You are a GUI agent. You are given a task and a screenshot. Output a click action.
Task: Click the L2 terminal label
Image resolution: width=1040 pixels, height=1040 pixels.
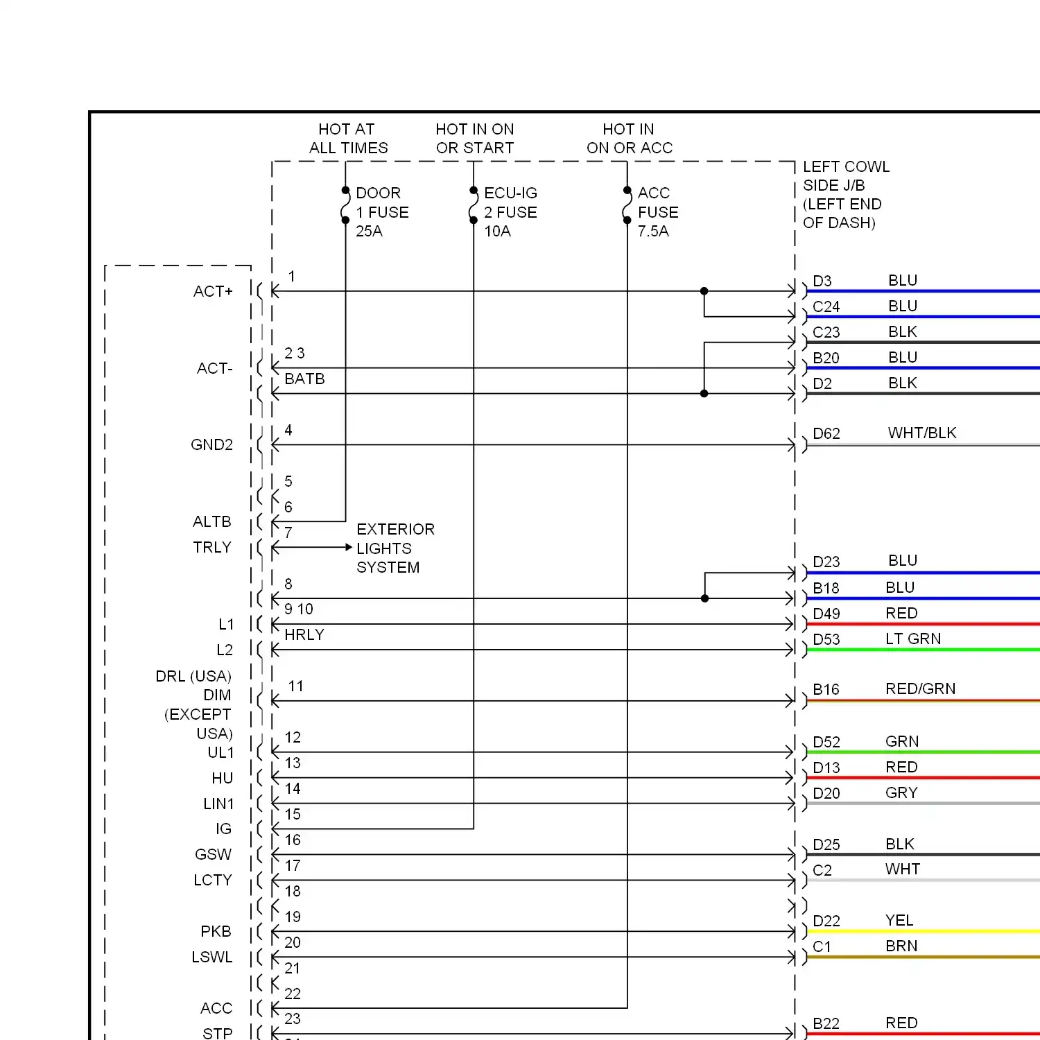[x=225, y=650]
